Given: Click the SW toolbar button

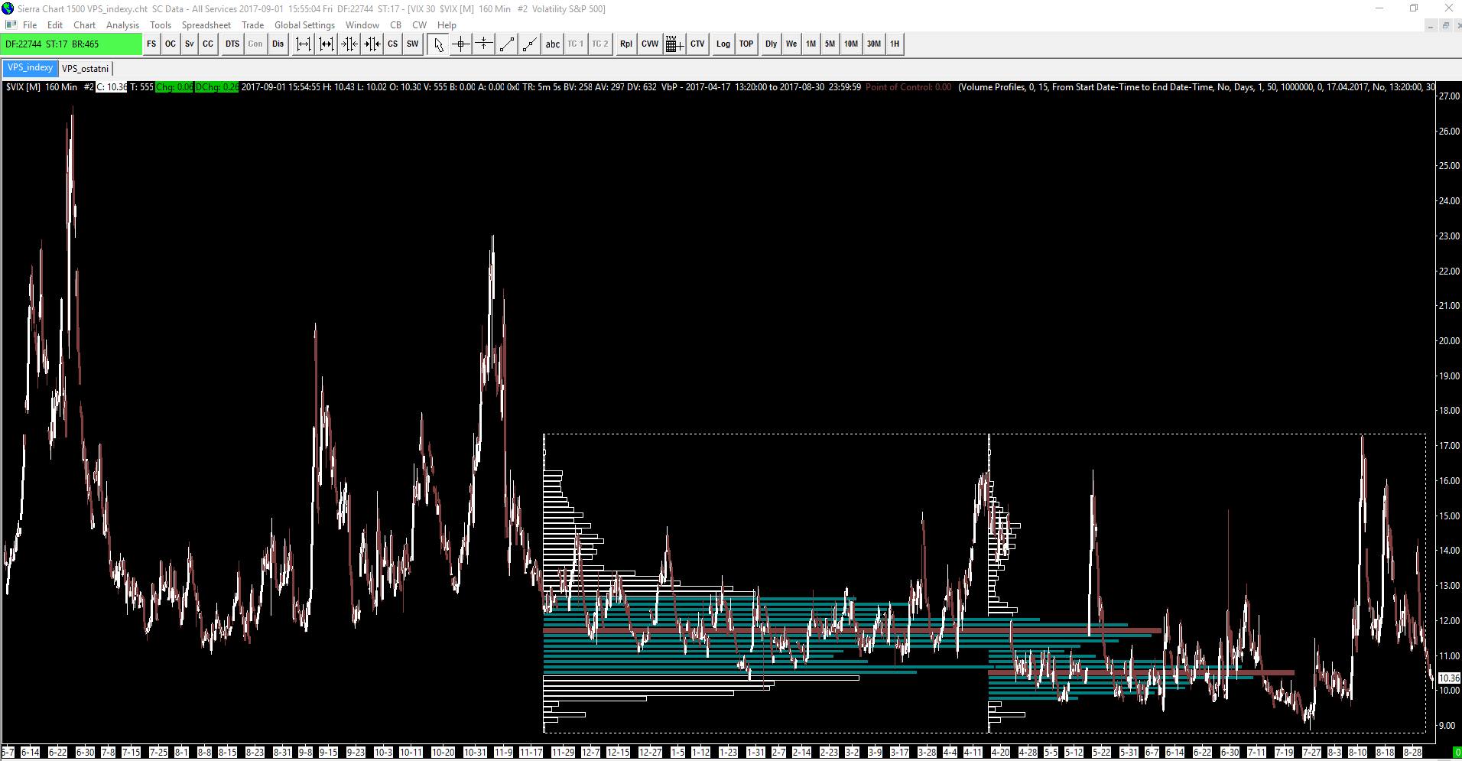Looking at the screenshot, I should (413, 44).
